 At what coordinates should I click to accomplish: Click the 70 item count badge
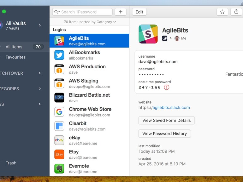(x=38, y=47)
